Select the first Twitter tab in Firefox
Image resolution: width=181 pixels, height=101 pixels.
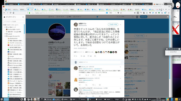(x=8, y=9)
